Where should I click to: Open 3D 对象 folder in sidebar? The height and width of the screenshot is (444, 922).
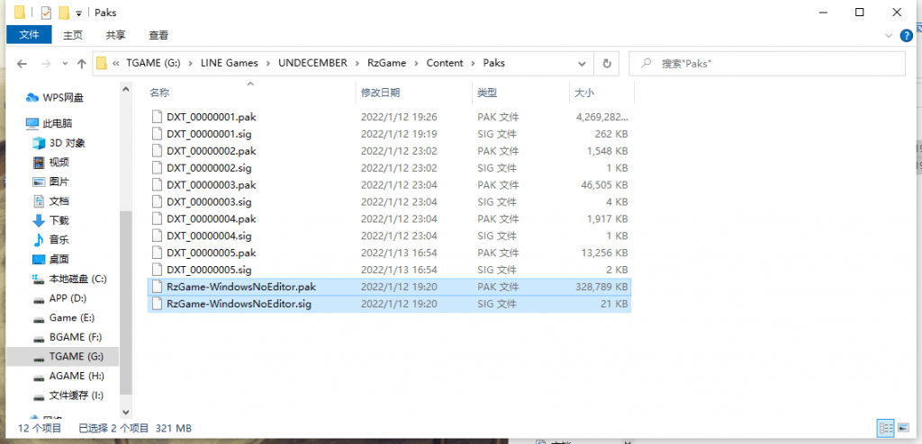[x=67, y=143]
